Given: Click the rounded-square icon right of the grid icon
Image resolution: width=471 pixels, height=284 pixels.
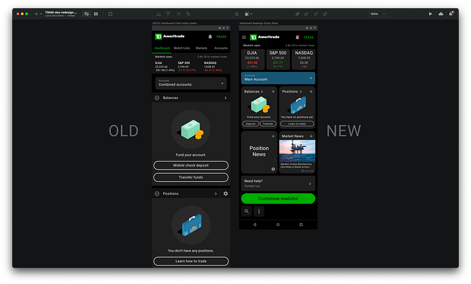Looking at the screenshot, I should tap(110, 14).
